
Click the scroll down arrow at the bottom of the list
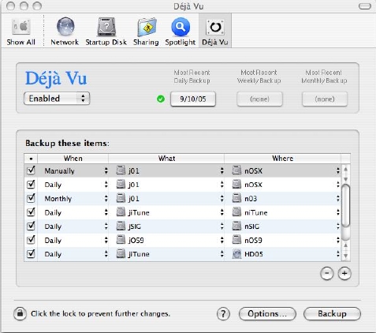(346, 256)
